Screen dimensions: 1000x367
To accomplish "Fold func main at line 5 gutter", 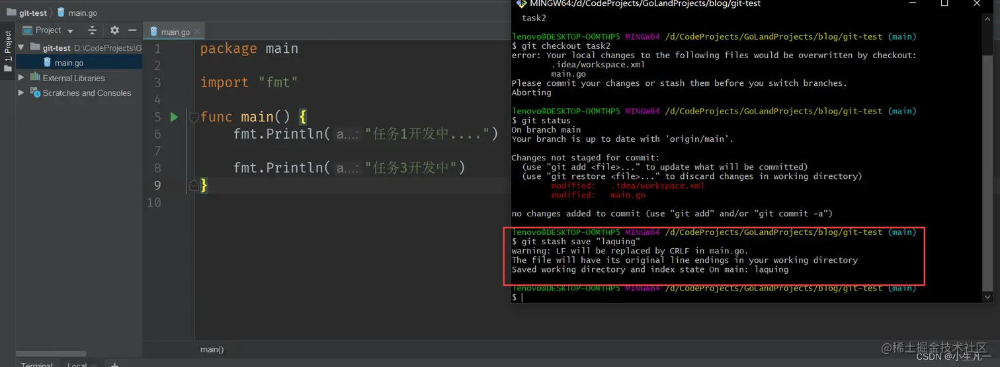I will coord(194,117).
